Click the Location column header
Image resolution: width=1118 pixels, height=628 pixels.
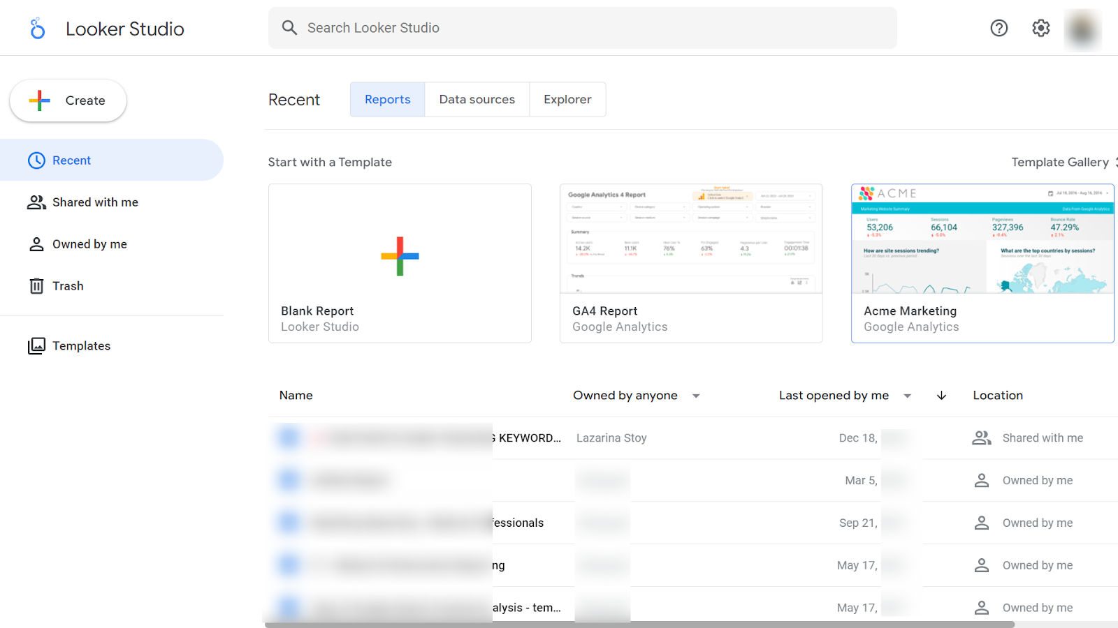coord(998,396)
